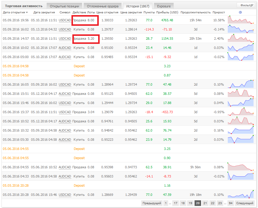Click sparkline chart for 47.59 profit trade

coord(241,194)
